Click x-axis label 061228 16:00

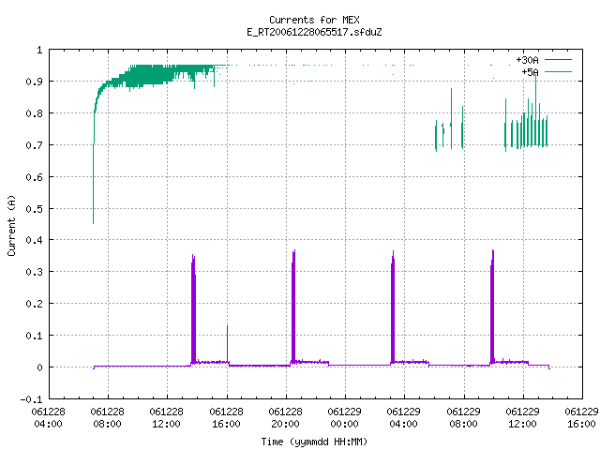tap(226, 418)
